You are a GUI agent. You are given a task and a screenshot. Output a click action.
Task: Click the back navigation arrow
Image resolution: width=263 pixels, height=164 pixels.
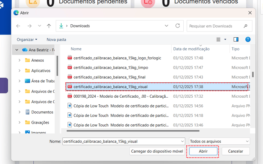(x=18, y=26)
